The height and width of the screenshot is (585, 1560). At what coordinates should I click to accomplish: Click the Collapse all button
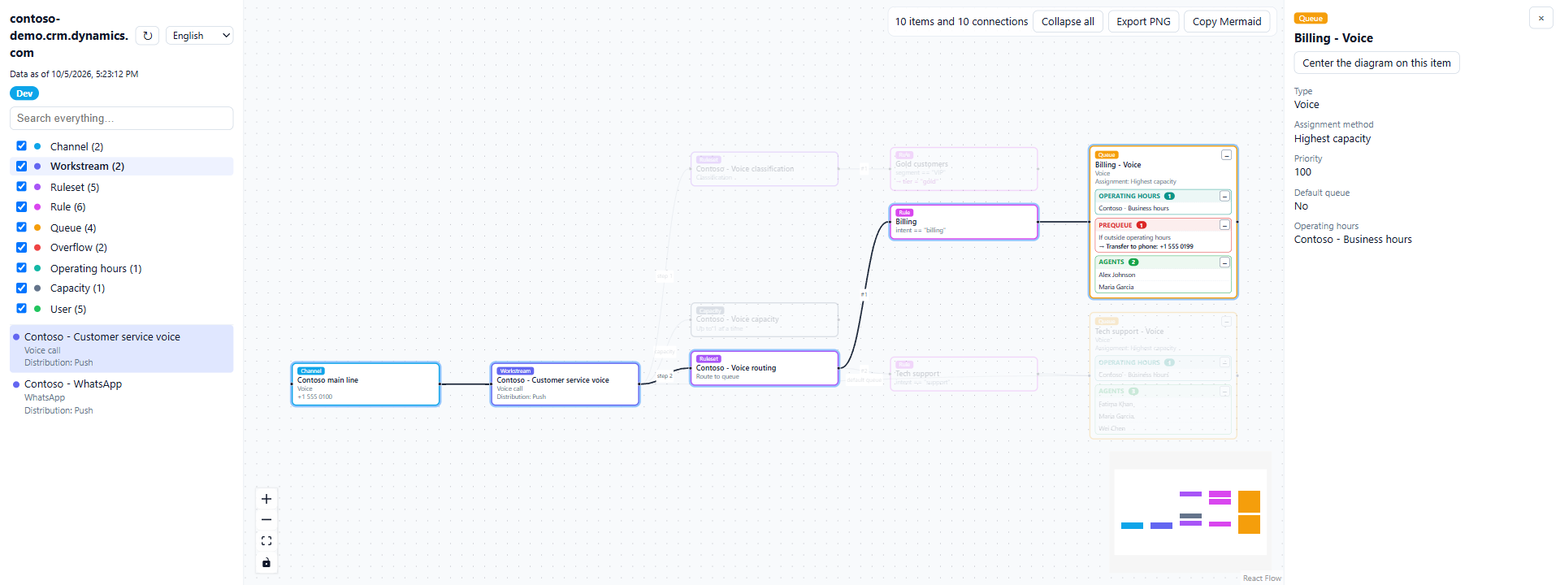(1068, 22)
